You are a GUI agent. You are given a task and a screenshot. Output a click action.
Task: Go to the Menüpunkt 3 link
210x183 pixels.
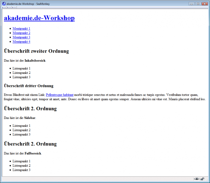[x=21, y=37]
